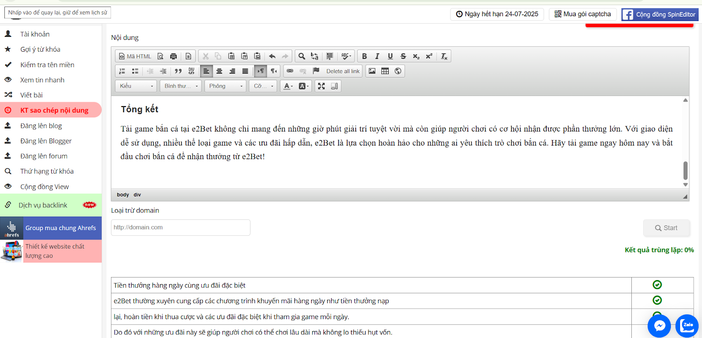Select left text alignment
The image size is (702, 338).
pyautogui.click(x=206, y=71)
